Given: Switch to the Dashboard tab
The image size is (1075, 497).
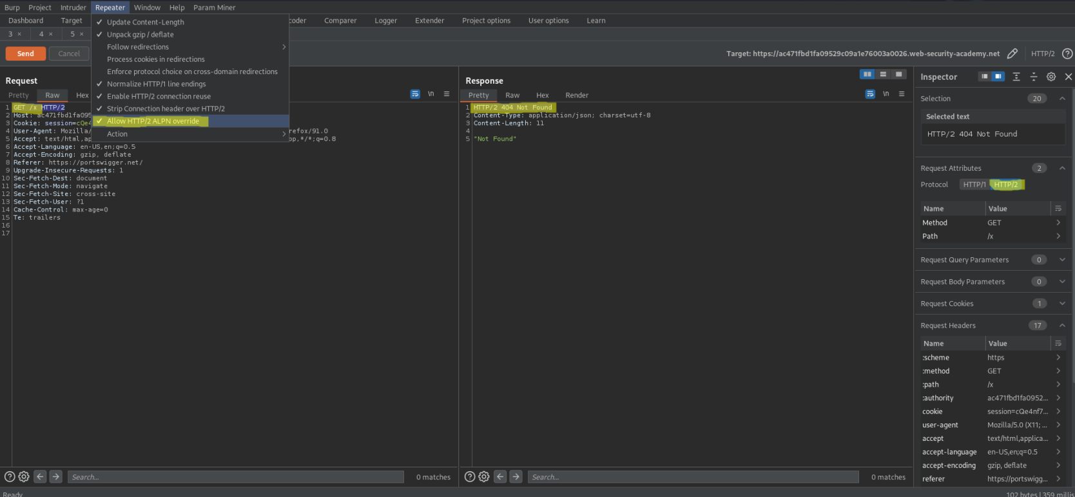Looking at the screenshot, I should tap(26, 21).
